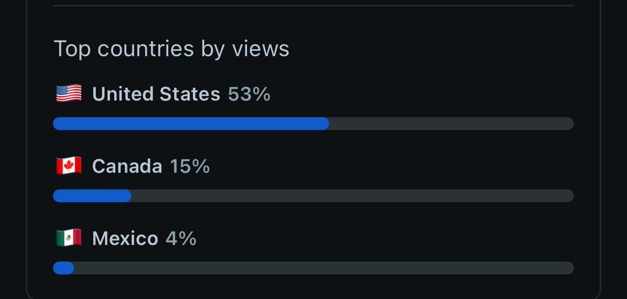Select the Canada country label
Image resolution: width=627 pixels, height=299 pixels.
[127, 166]
